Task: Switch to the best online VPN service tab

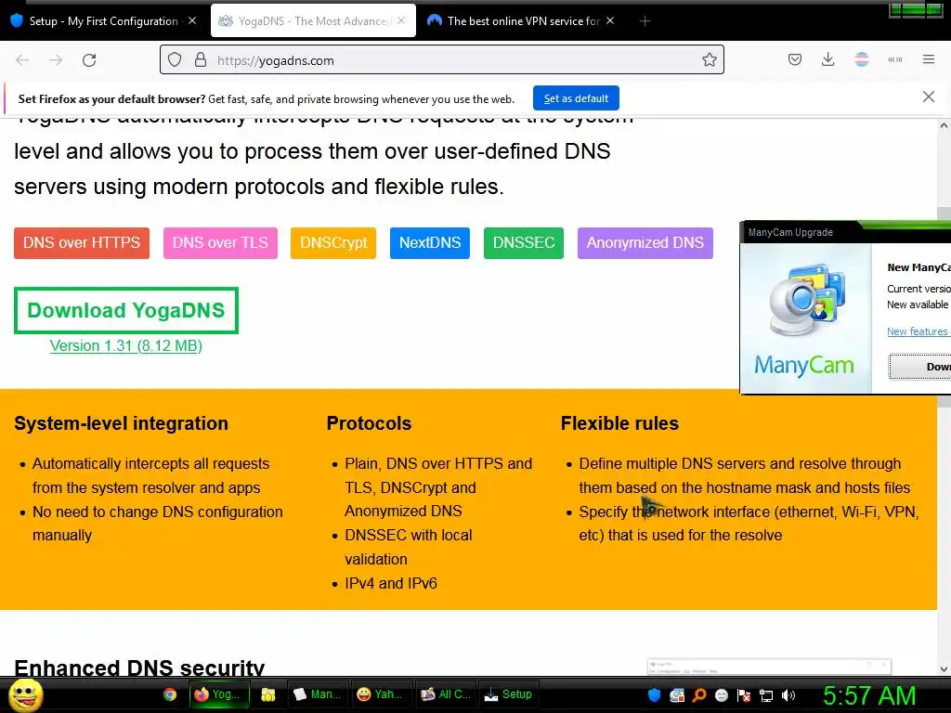Action: click(522, 21)
